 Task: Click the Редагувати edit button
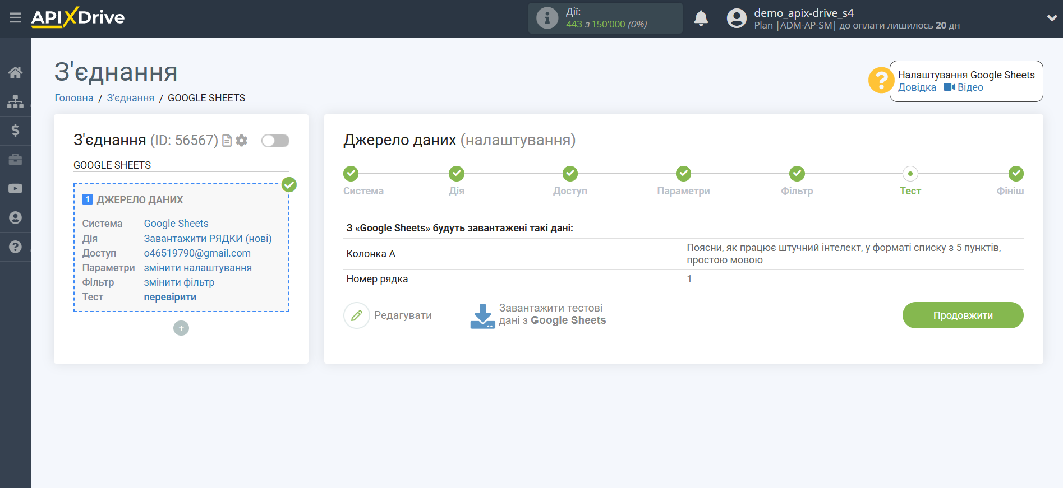click(x=388, y=315)
